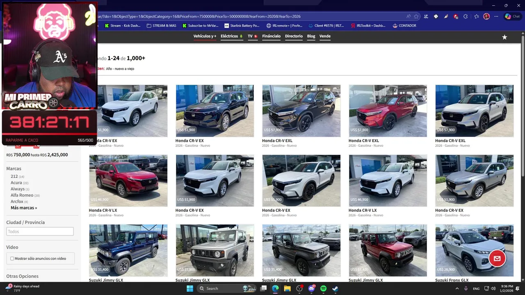The width and height of the screenshot is (525, 295).
Task: Open black Honda CR-V EXL thumbnail
Action: tap(301, 111)
